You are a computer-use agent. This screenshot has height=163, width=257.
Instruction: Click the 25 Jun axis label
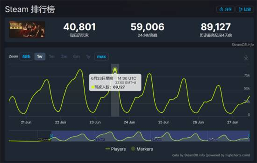click(164, 122)
